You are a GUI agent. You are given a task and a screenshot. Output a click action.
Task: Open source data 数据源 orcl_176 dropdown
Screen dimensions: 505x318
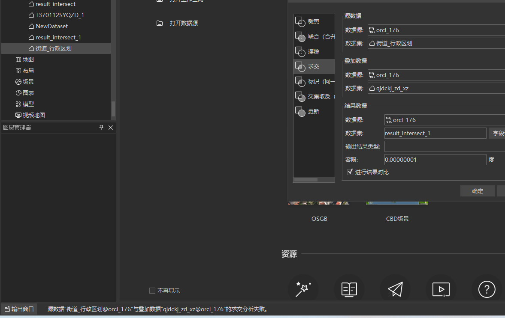[436, 30]
